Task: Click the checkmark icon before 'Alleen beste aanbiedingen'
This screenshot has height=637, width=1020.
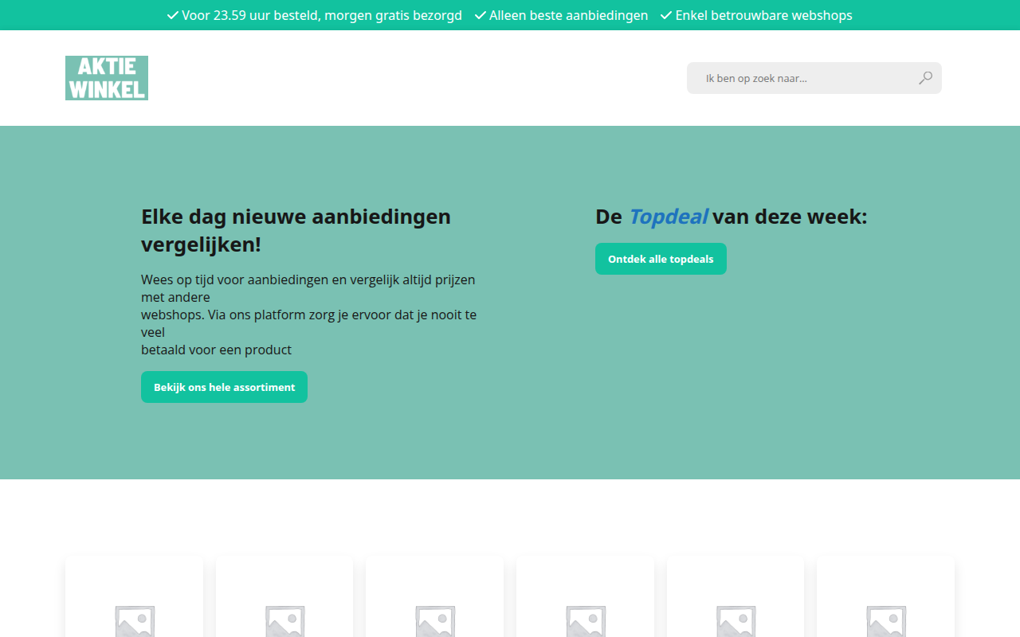Action: click(480, 15)
